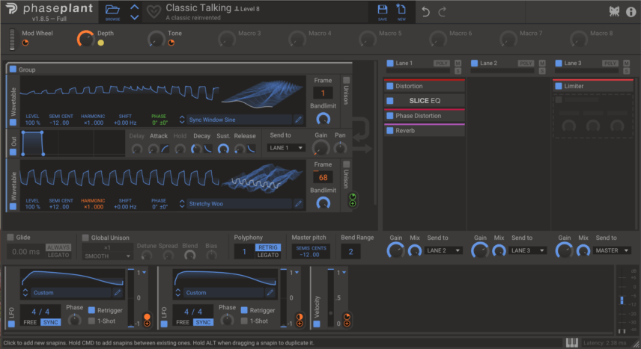The height and width of the screenshot is (349, 641).
Task: Step through Stretchy Woo wavetable arrows
Action: (182, 204)
